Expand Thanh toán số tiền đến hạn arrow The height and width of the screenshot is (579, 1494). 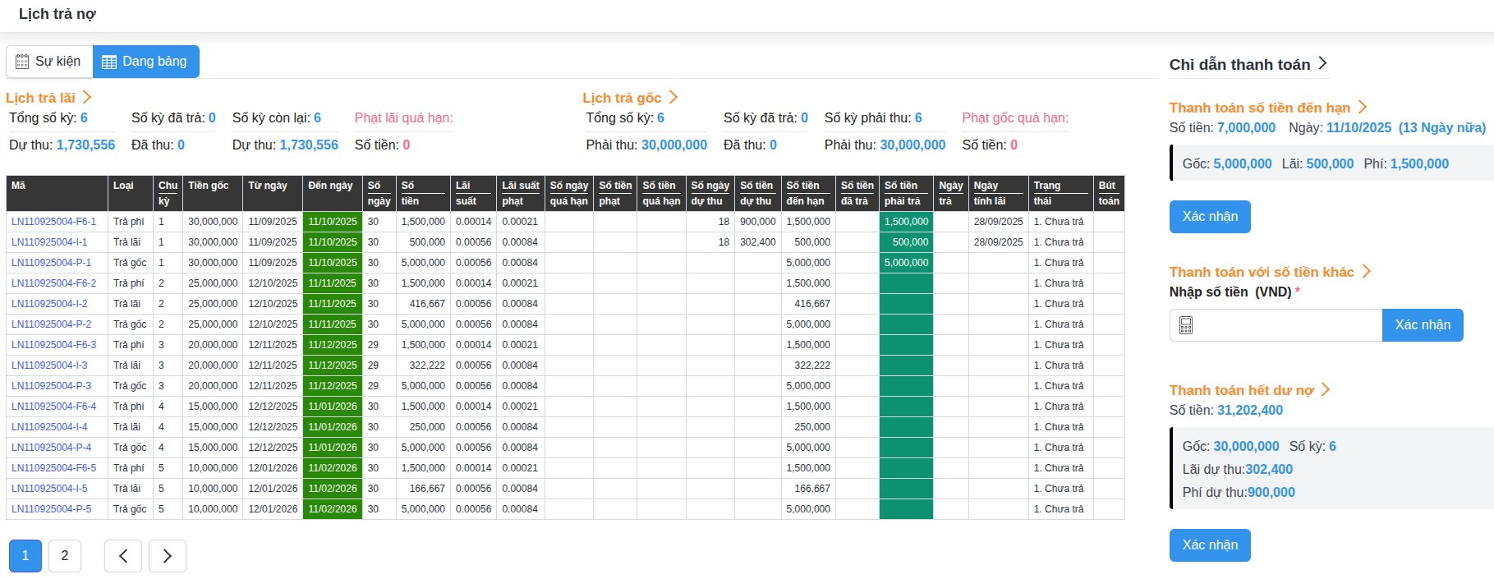(1363, 108)
